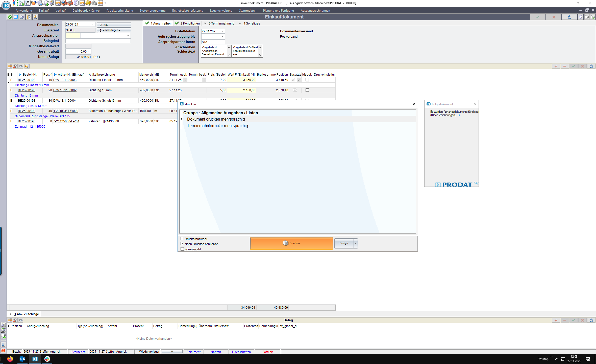596x364 pixels.
Task: Click the magic wand search icon above positions grid
Action: point(27,66)
